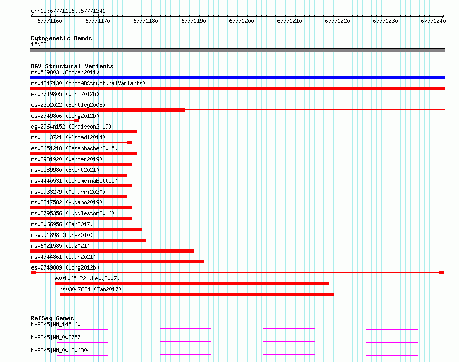Click nsv3347582 (Audano2019) label
This screenshot has height=362, width=459.
(67, 202)
